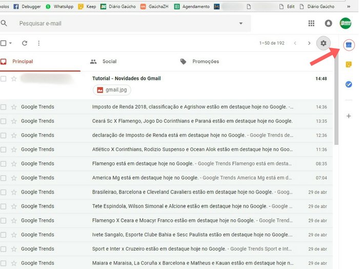Go to the previous page of emails
This screenshot has height=269, width=359.
pos(295,43)
